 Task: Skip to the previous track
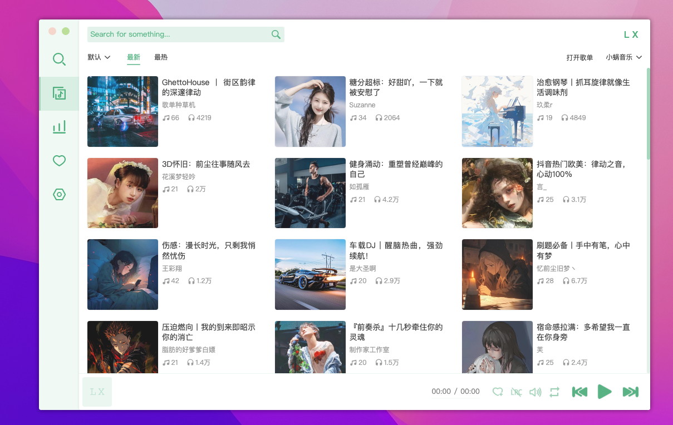579,392
